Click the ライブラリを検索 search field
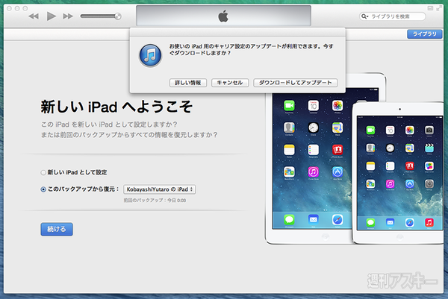 [x=392, y=16]
